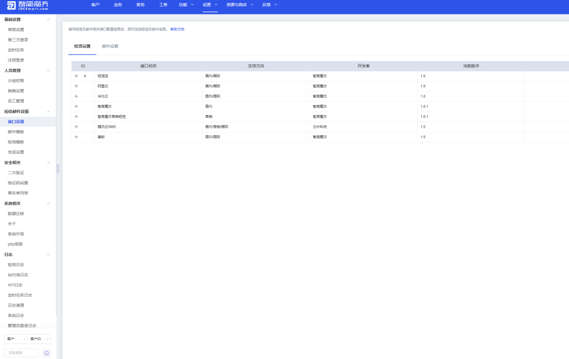Click the drag handle for the 腾讯云SMS row

76,127
